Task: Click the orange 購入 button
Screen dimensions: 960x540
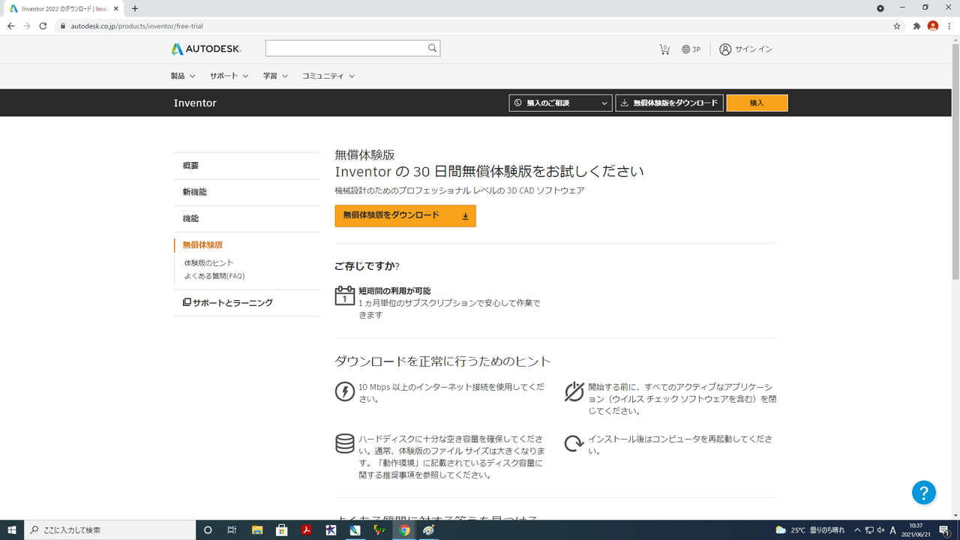Action: 757,103
